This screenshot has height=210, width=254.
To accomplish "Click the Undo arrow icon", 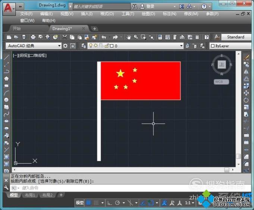I will 104,37.
